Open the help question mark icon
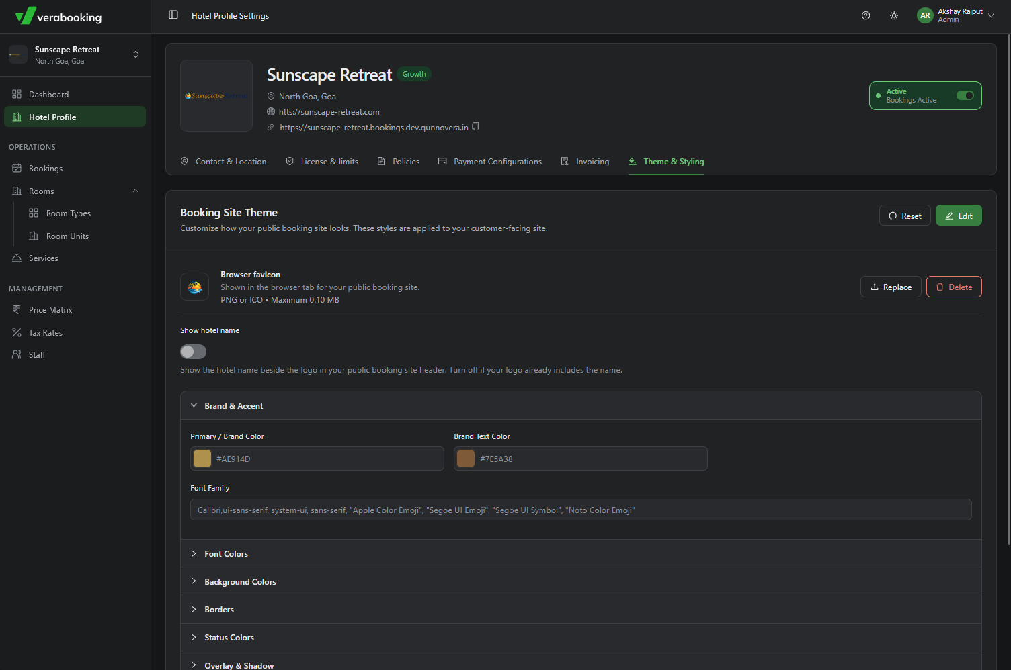 (866, 15)
